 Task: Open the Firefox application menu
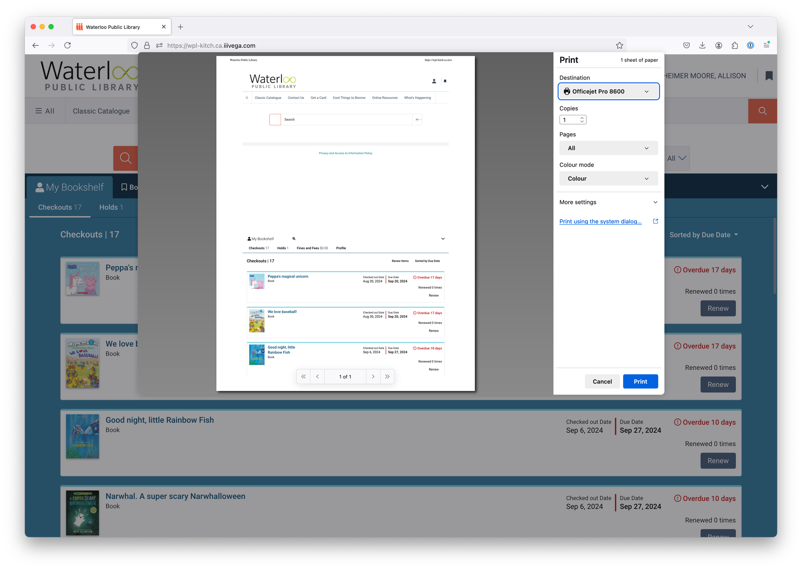(x=767, y=45)
